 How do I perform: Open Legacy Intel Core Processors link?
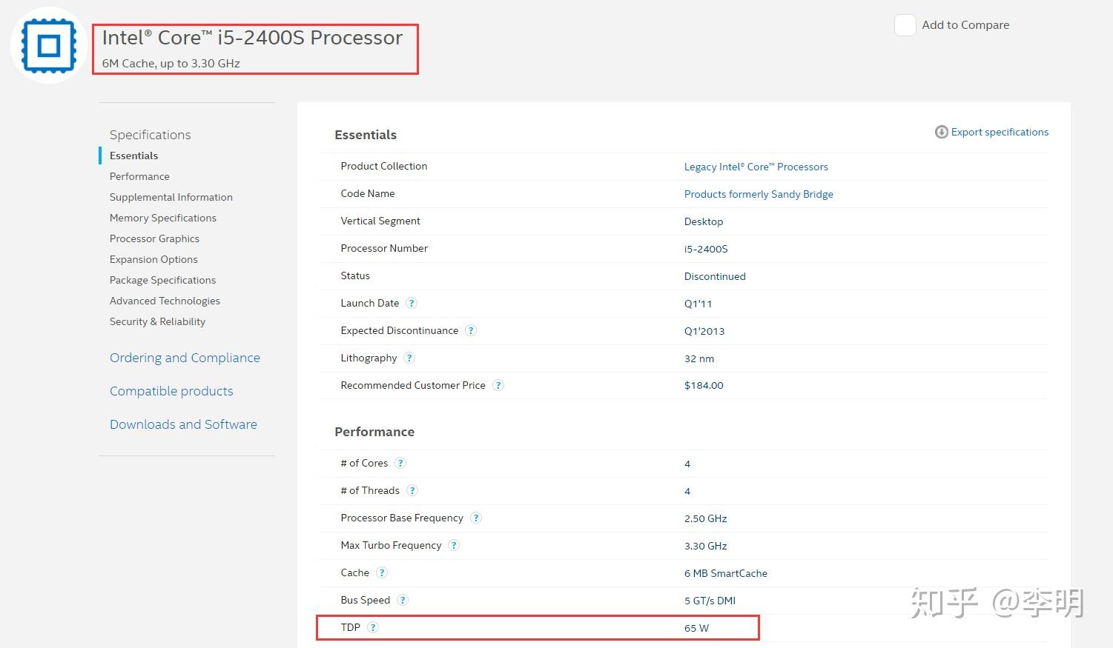tap(756, 167)
